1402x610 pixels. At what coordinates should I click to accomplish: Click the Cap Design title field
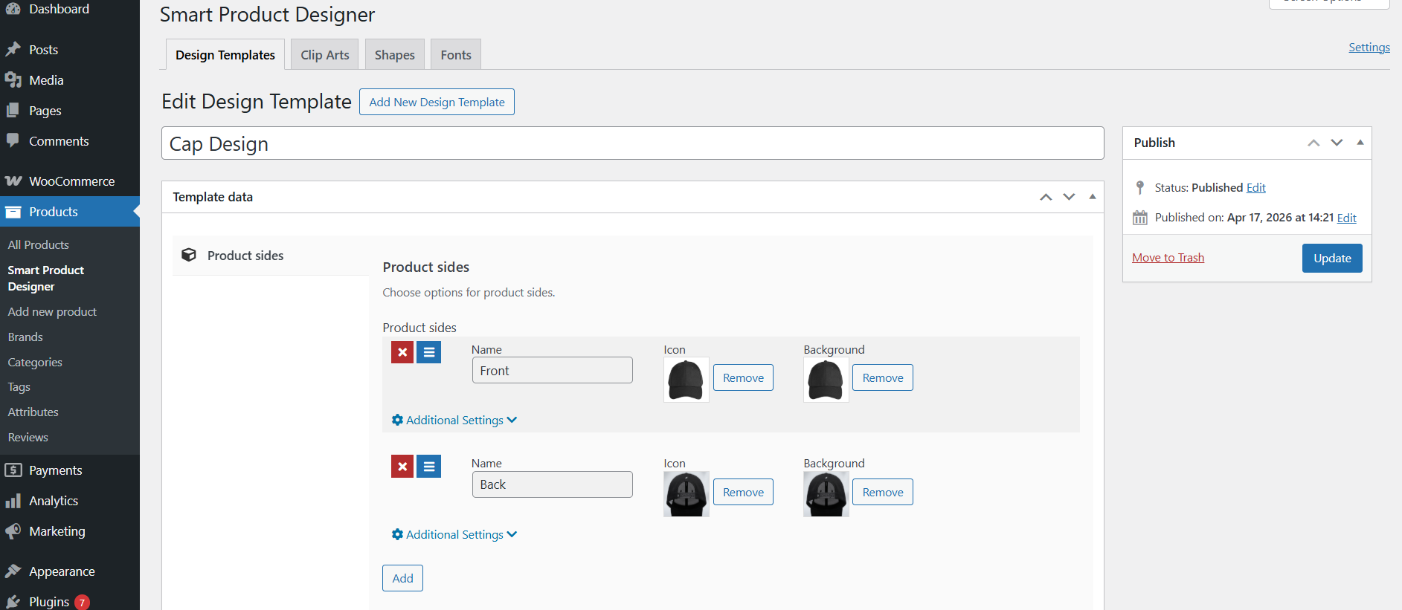pyautogui.click(x=632, y=143)
